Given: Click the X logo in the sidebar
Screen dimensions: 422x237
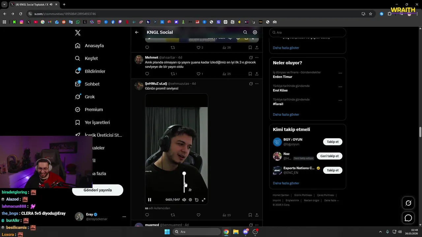Looking at the screenshot, I should point(78,33).
